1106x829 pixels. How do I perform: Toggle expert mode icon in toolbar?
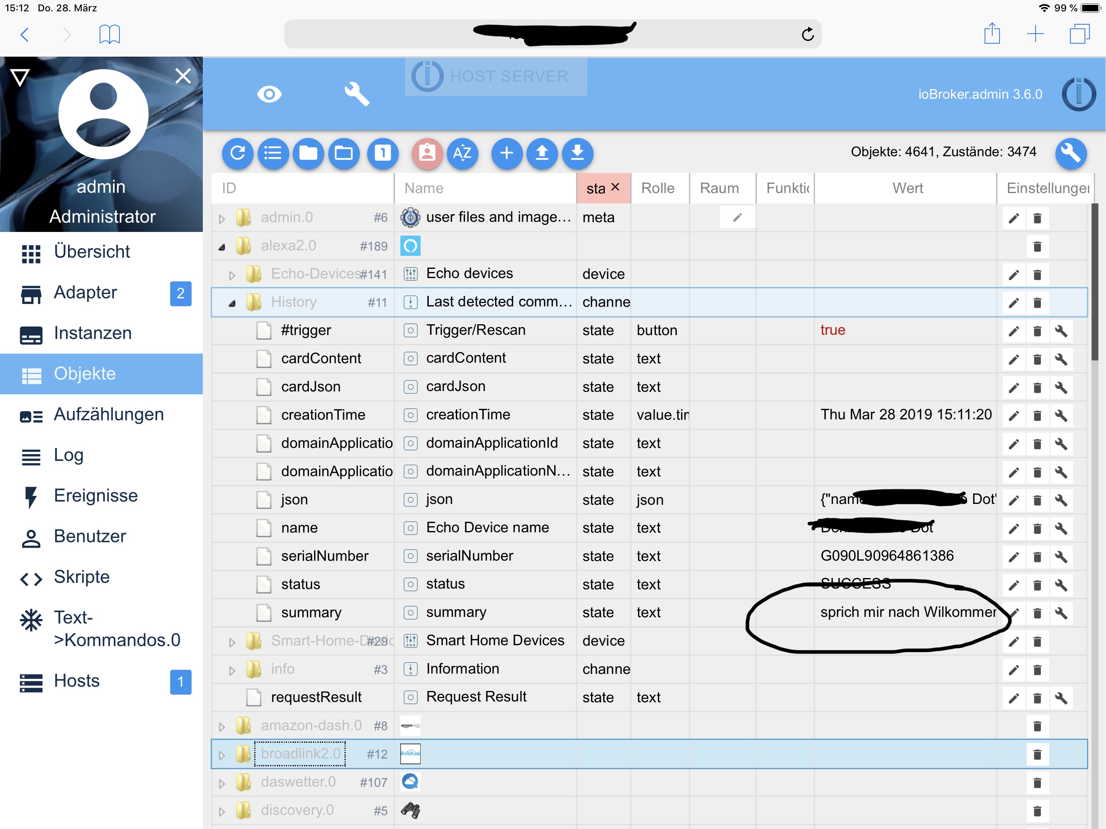[427, 153]
